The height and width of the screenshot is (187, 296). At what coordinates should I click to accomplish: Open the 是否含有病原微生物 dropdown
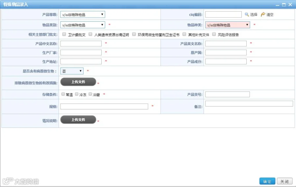(x=72, y=71)
